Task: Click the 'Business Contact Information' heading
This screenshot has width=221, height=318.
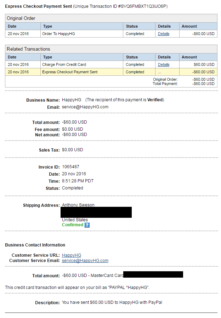Action: [35, 245]
